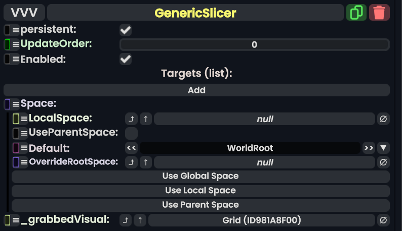This screenshot has height=231, width=402.
Task: Click the red trash delete icon
Action: 379,13
